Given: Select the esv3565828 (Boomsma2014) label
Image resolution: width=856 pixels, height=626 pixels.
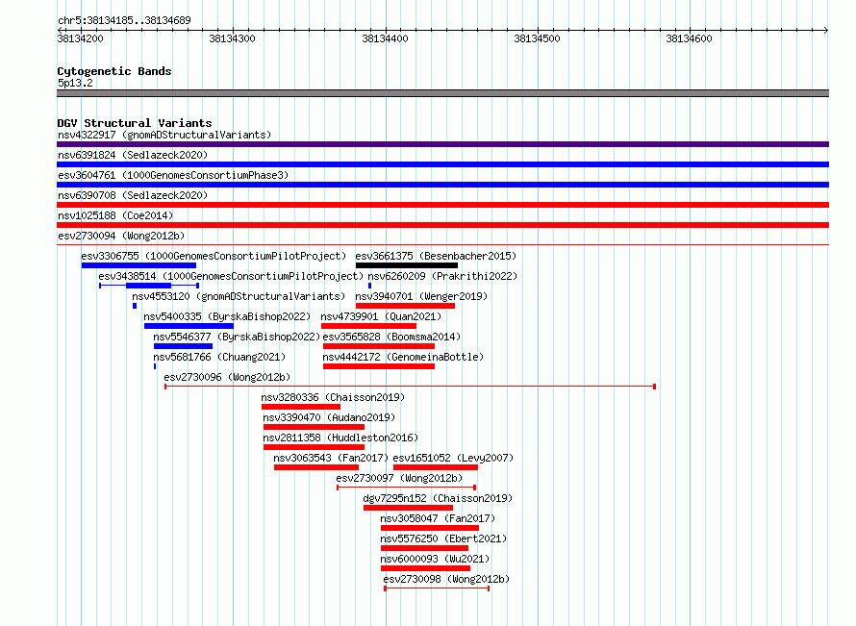Looking at the screenshot, I should coord(391,337).
